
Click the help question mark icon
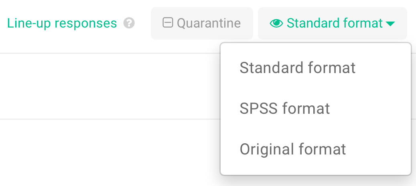pos(129,24)
